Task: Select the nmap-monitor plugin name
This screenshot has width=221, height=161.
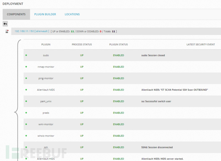Action: [x=46, y=67]
